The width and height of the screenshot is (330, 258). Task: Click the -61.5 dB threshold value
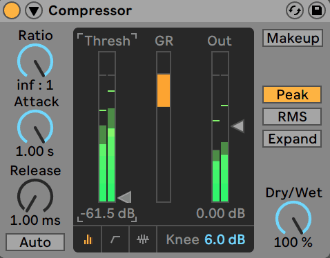click(107, 213)
